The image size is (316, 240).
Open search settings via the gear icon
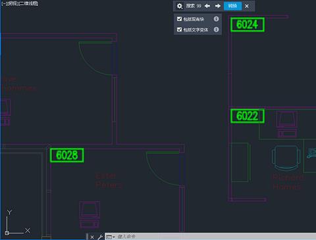180,6
